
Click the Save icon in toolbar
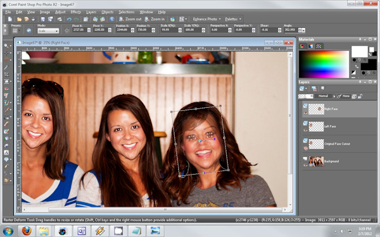pos(43,19)
